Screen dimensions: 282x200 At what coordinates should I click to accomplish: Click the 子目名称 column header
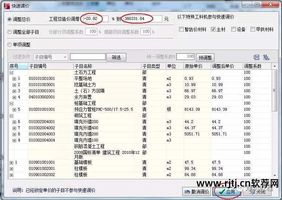coord(107,66)
